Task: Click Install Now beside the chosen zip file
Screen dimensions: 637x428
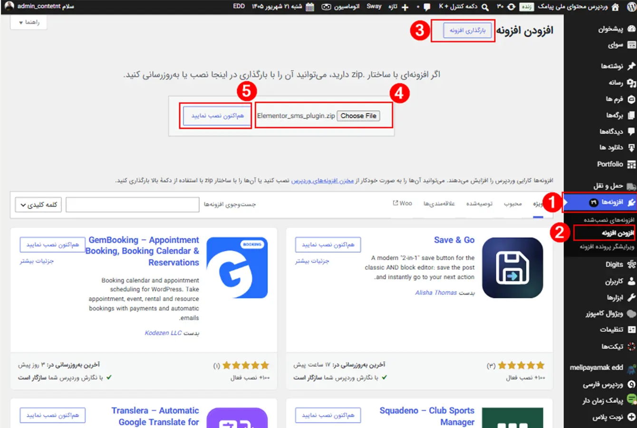Action: pos(217,116)
